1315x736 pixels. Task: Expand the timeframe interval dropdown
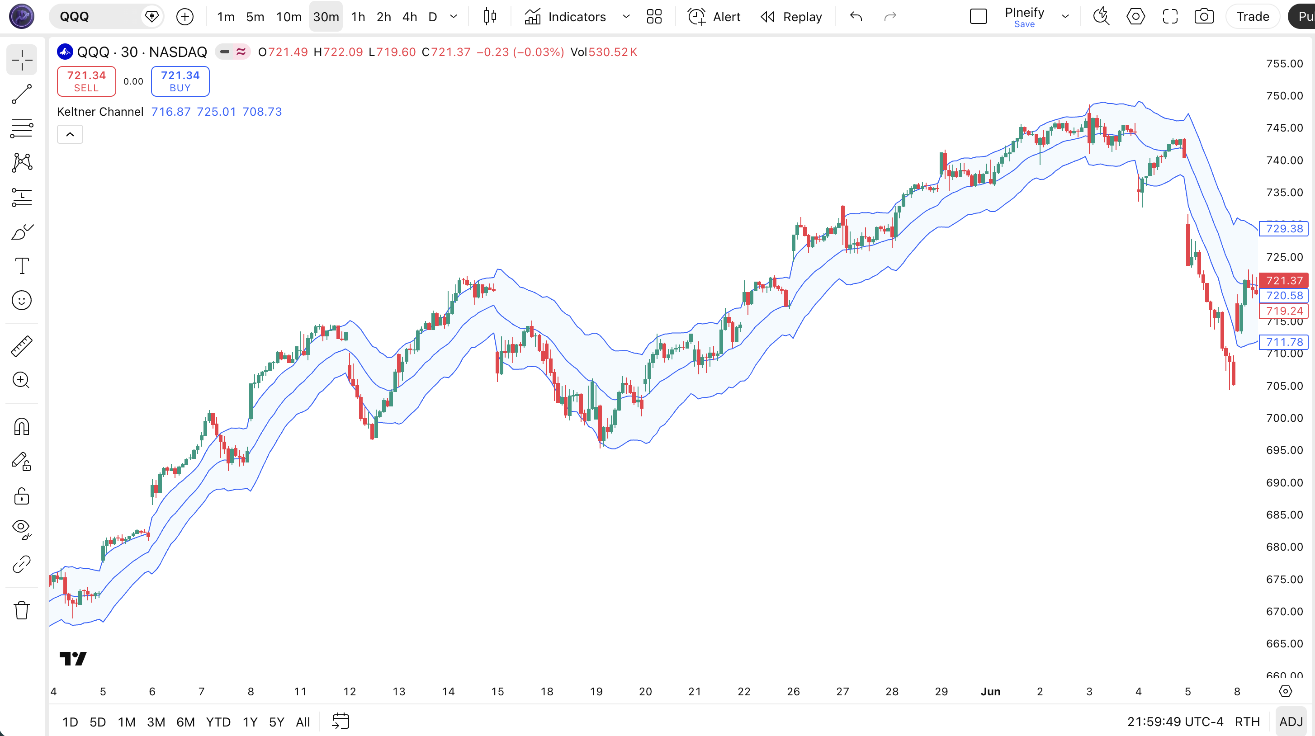[x=453, y=17]
